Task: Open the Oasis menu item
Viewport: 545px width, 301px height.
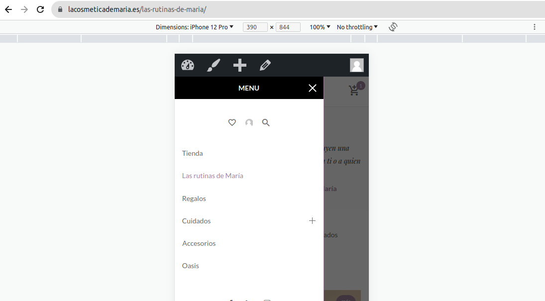Action: 191,266
